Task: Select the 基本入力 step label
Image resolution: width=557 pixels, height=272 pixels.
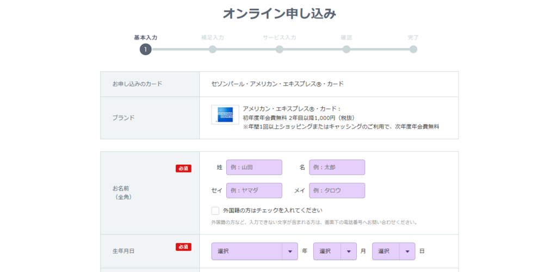Action: pos(146,38)
